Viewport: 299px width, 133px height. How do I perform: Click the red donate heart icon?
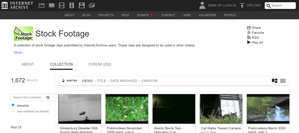click(x=152, y=15)
